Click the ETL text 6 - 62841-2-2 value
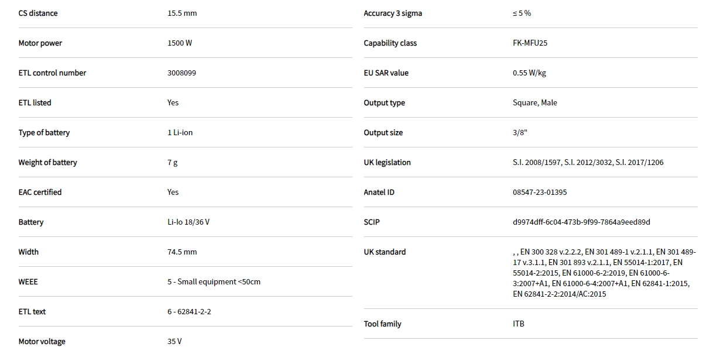Image resolution: width=720 pixels, height=354 pixels. [189, 312]
